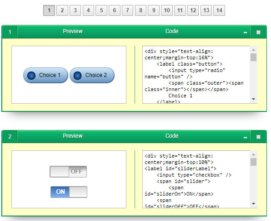
Task: Click the scrollbar thumb in panel 1 code box
Action: coord(253,58)
